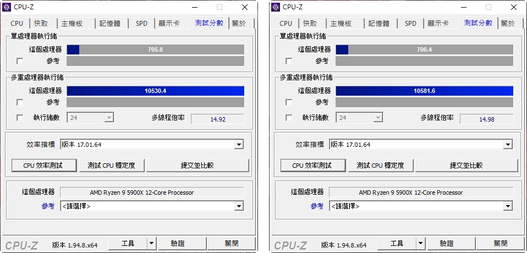The image size is (527, 253).
Task: Click CPU-Z app icon in left window title bar
Action: click(x=7, y=7)
